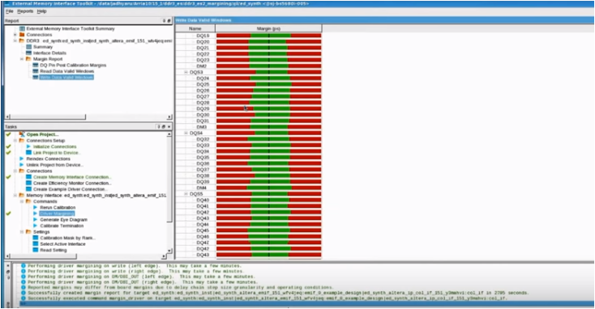
Task: Collapse the DQS3 group in margin table
Action: [186, 72]
